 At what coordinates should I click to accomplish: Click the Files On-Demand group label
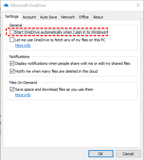click(23, 83)
